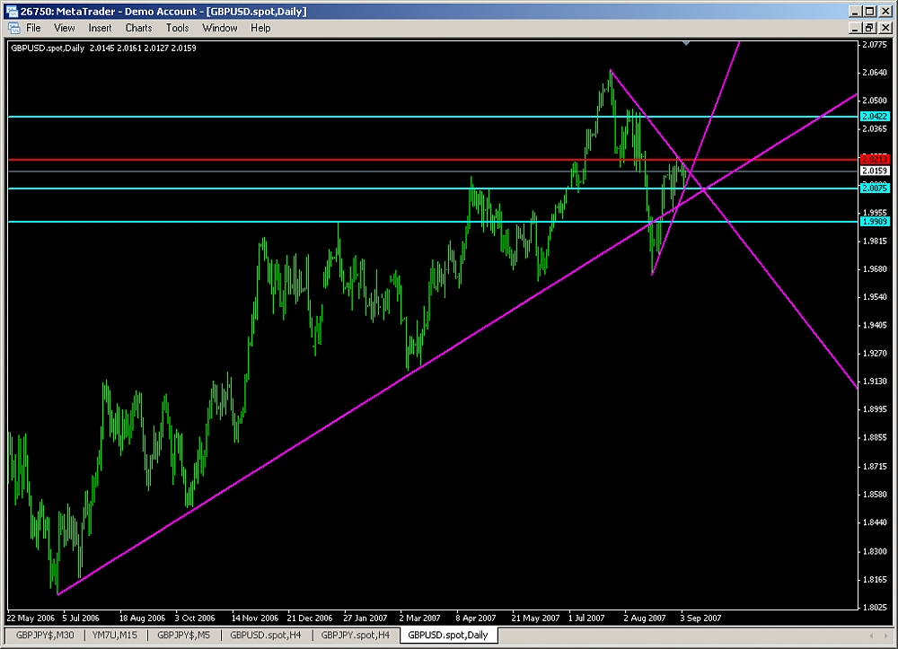898x649 pixels.
Task: Open the File menu
Action: pyautogui.click(x=33, y=28)
